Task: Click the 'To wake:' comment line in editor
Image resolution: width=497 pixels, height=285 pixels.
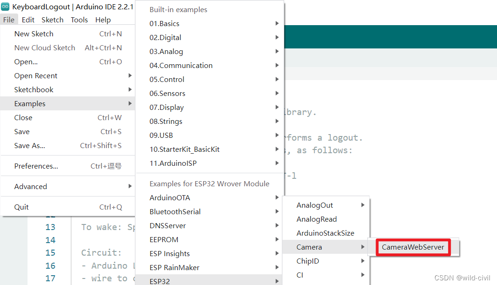Action: [x=108, y=227]
